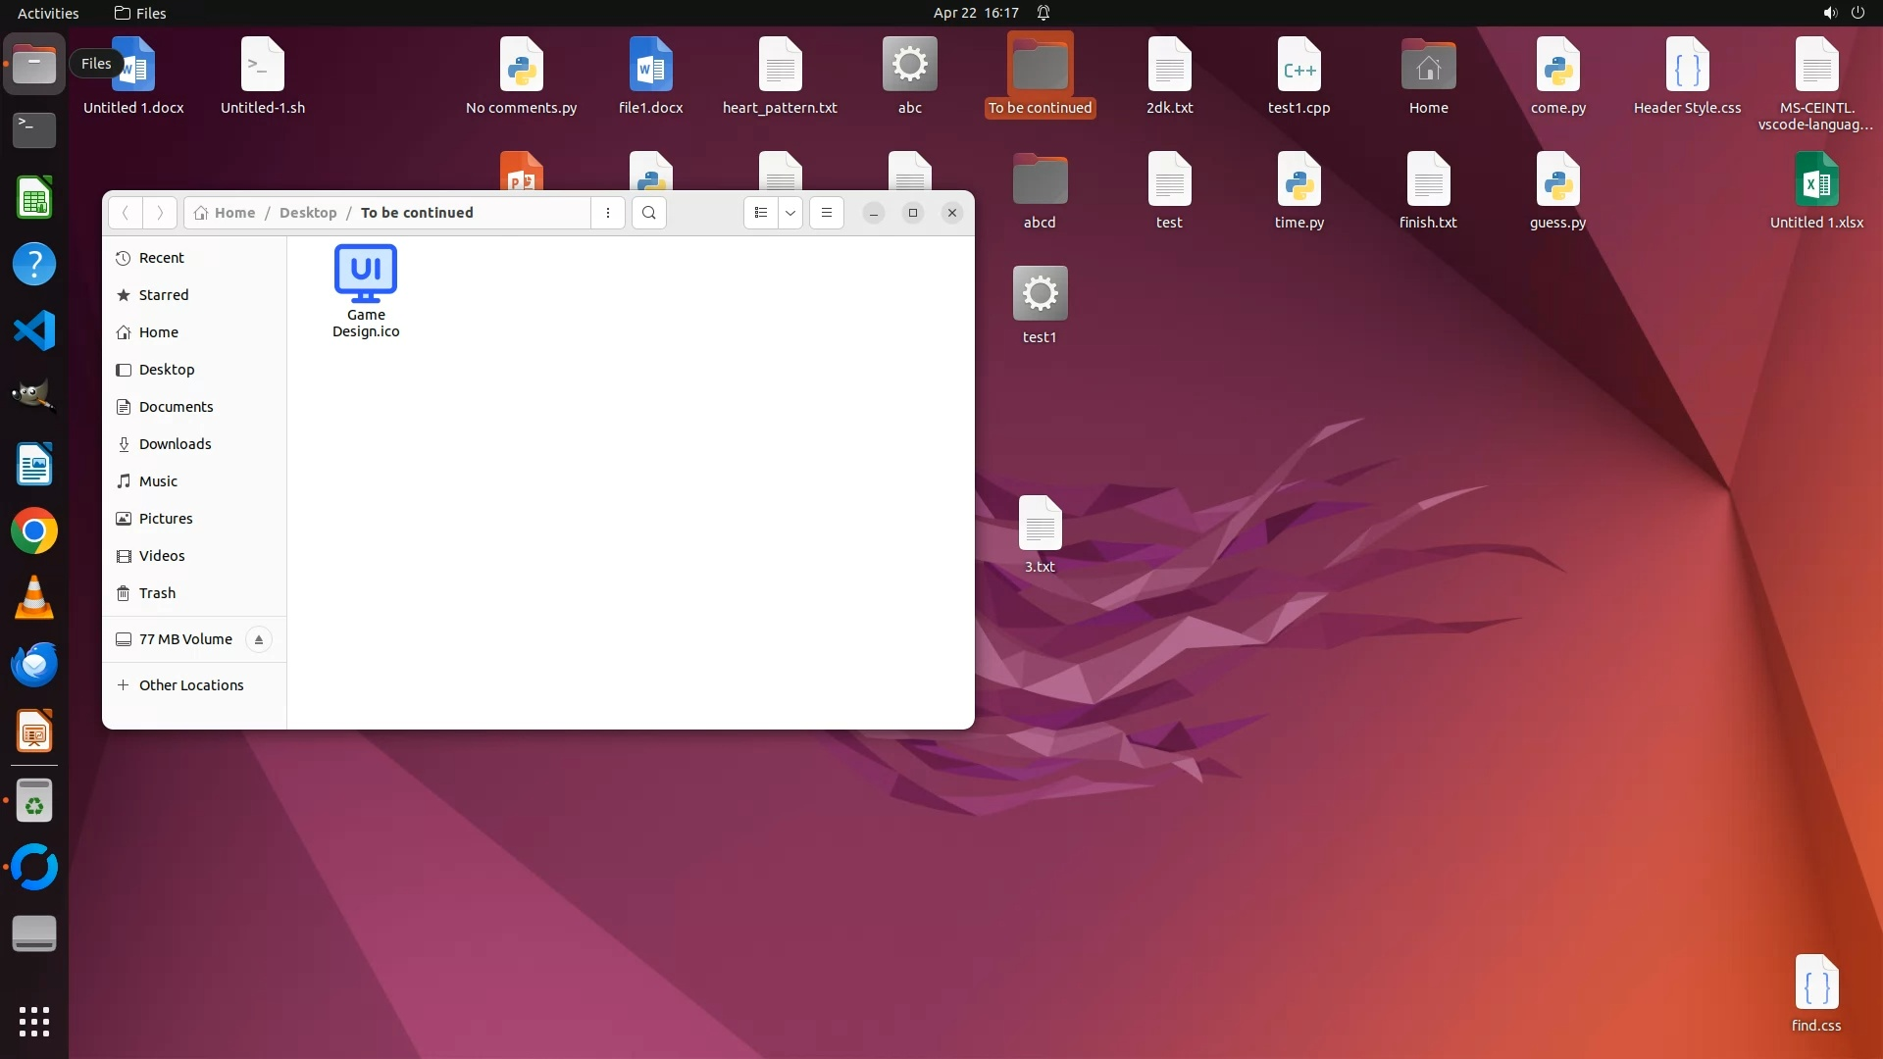Select Game Design.ico file
The height and width of the screenshot is (1059, 1883).
click(366, 290)
